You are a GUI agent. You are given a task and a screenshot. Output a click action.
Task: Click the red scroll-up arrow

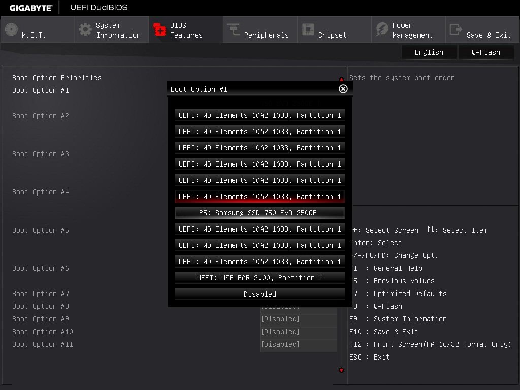(341, 79)
